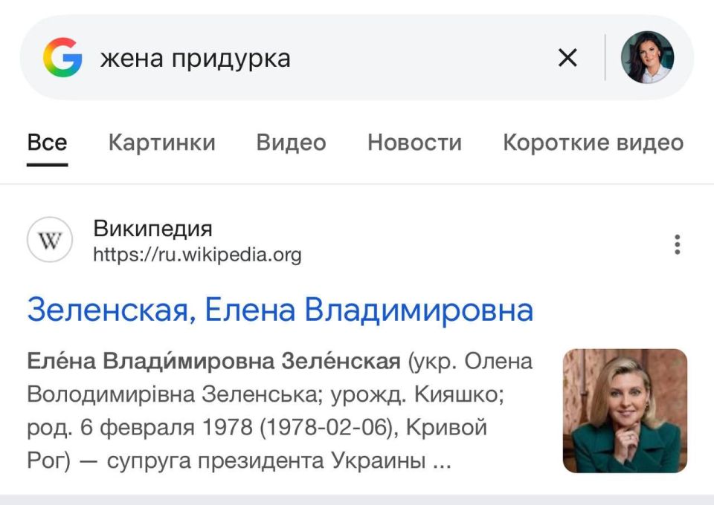
Task: Visit the ru.wikipedia.org link
Action: click(196, 255)
